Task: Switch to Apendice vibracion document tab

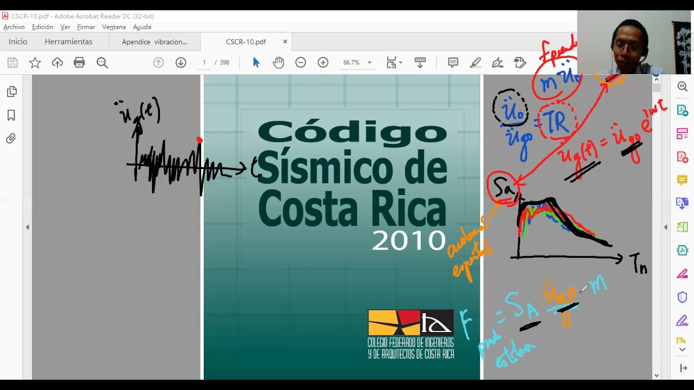Action: [155, 42]
